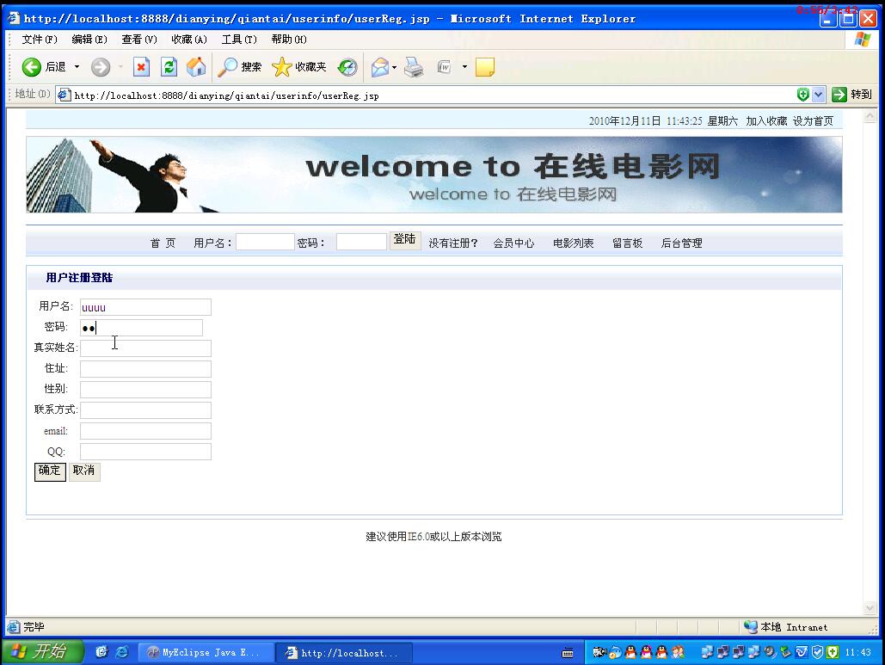Open the 帮助(H) menu

pos(288,39)
